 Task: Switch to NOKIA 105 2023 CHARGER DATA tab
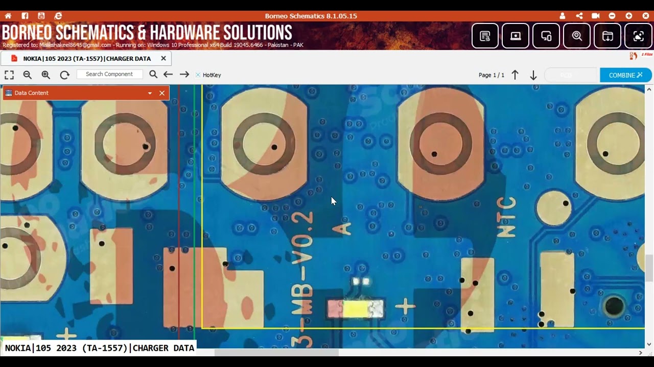click(x=86, y=59)
